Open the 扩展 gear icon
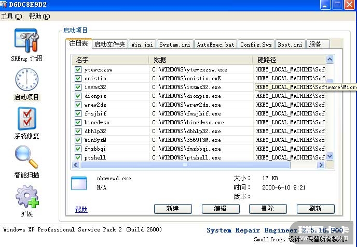The image size is (357, 247). click(x=27, y=196)
